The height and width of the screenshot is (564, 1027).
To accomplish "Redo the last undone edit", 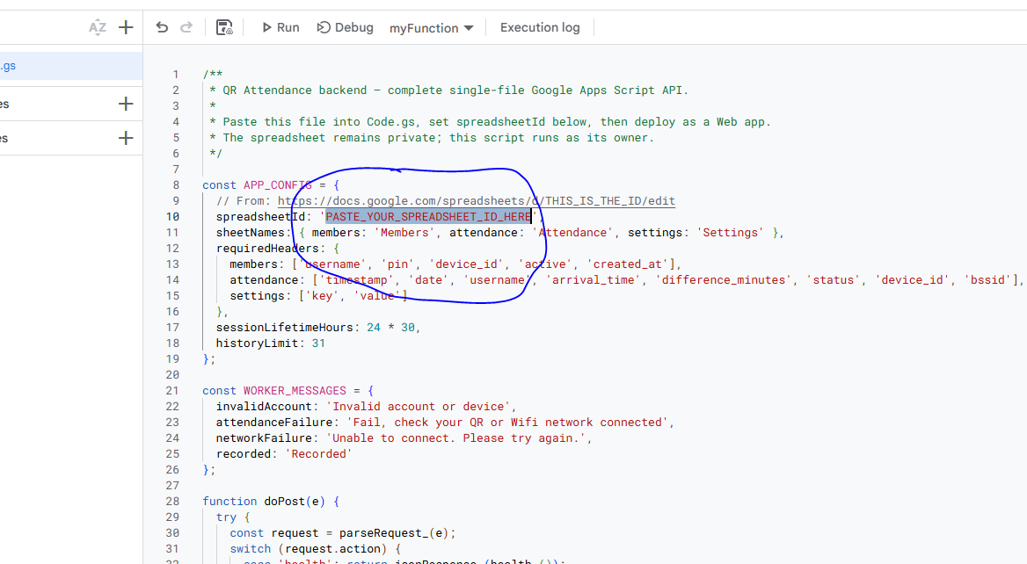I will [x=186, y=27].
